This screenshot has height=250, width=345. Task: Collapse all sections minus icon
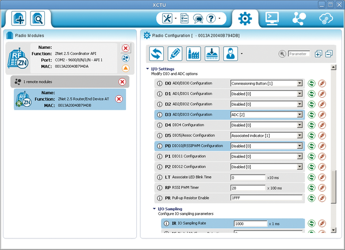tap(329, 53)
